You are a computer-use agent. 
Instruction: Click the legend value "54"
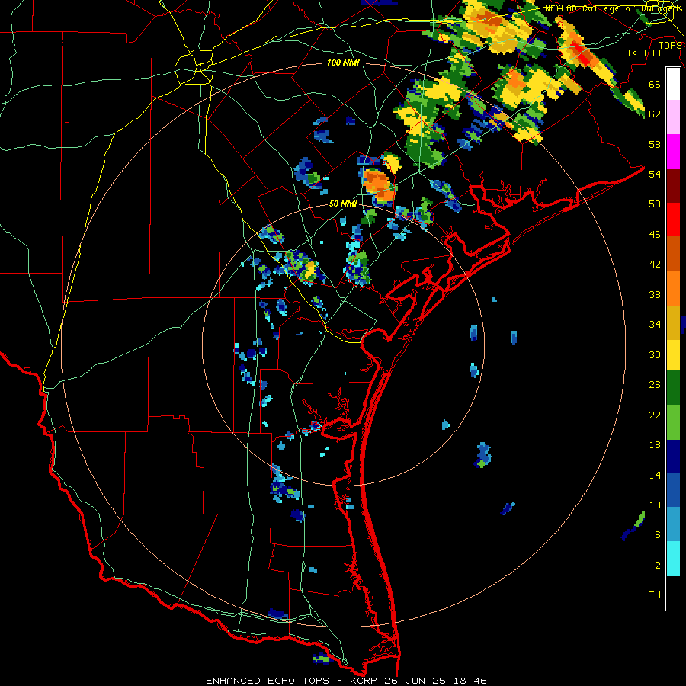[655, 174]
